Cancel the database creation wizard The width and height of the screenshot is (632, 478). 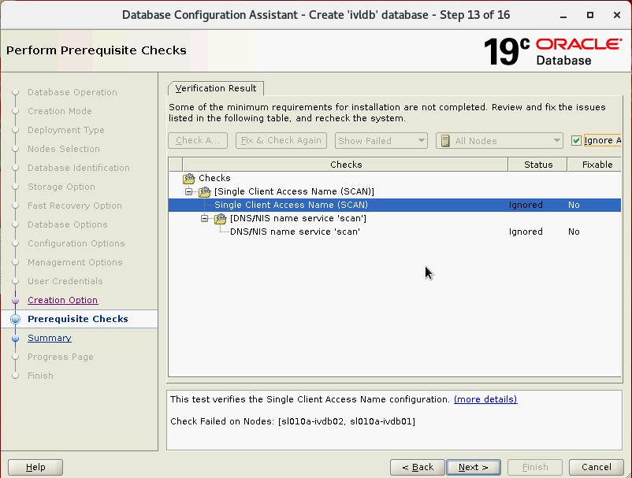tap(597, 467)
